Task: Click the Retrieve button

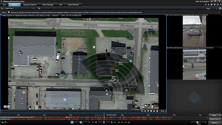Action: tap(215, 123)
